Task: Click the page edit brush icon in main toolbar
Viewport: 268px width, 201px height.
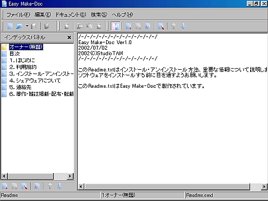Action: 161,26
